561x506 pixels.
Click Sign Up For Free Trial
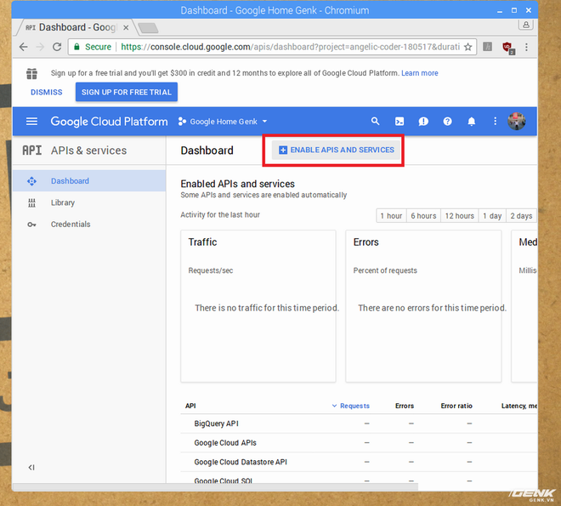(x=127, y=92)
